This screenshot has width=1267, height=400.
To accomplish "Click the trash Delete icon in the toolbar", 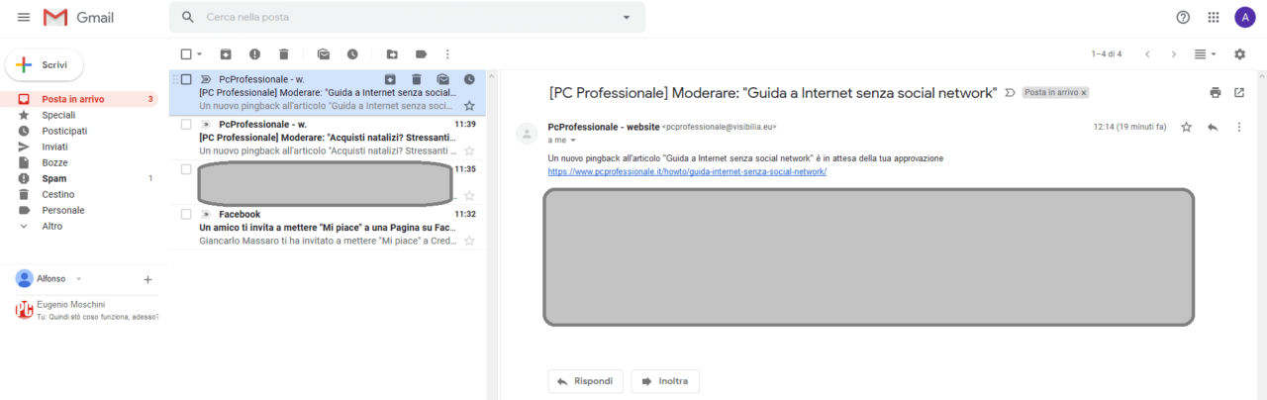I will tap(284, 54).
